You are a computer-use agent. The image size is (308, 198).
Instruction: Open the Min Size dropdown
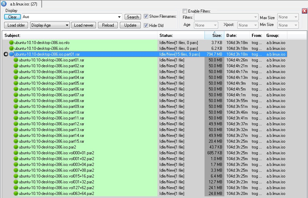point(288,25)
